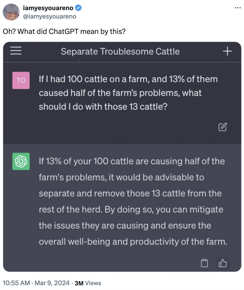Click the green ChatGPT logo avatar
Screen dimensions: 244x290
tap(21, 161)
